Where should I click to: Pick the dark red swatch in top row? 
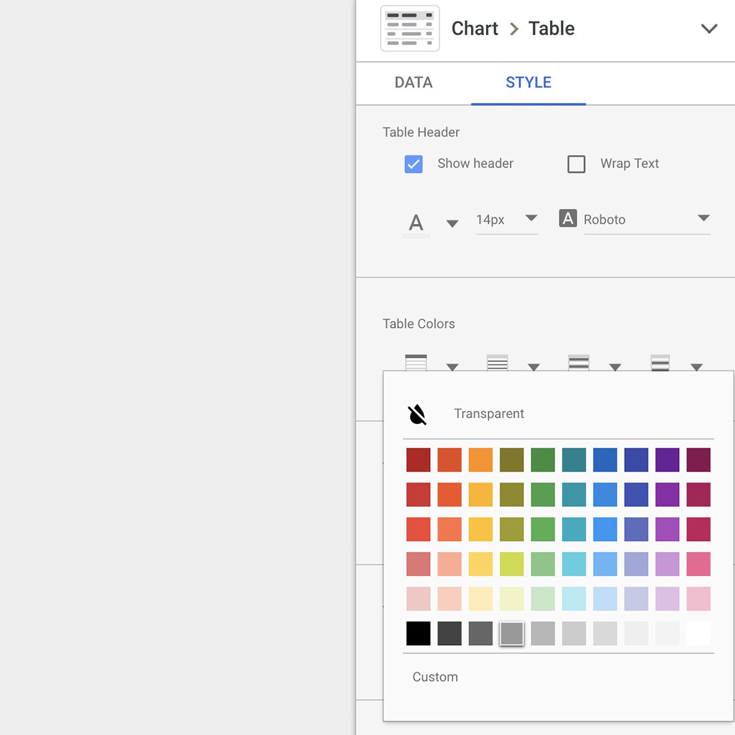418,460
